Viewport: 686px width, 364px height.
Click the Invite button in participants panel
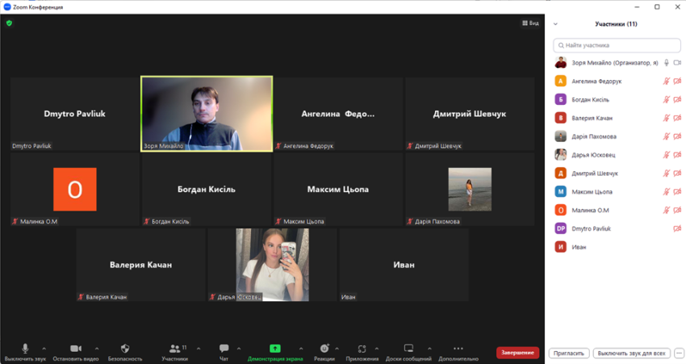pos(569,353)
